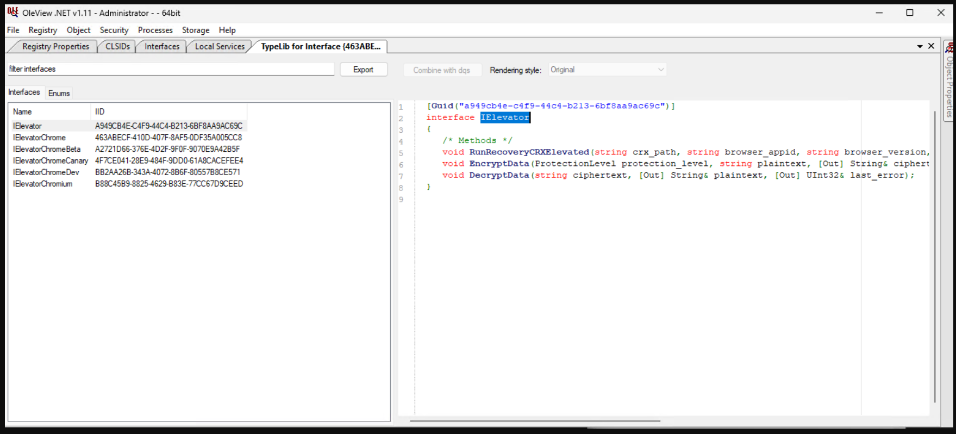Select the IElevatorChromium row
956x434 pixels.
42,184
